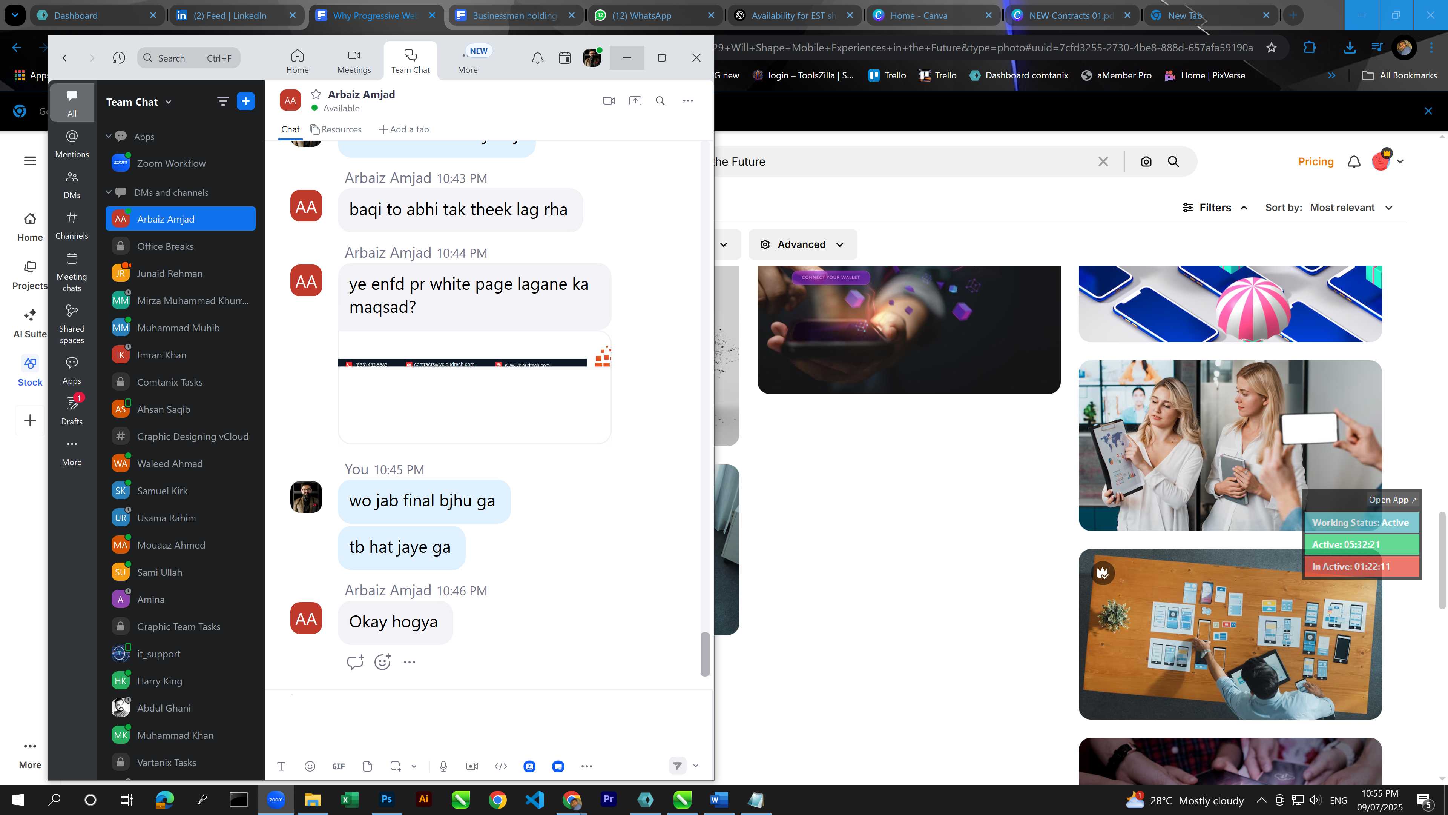Open the Zoom calendar icon

[565, 57]
